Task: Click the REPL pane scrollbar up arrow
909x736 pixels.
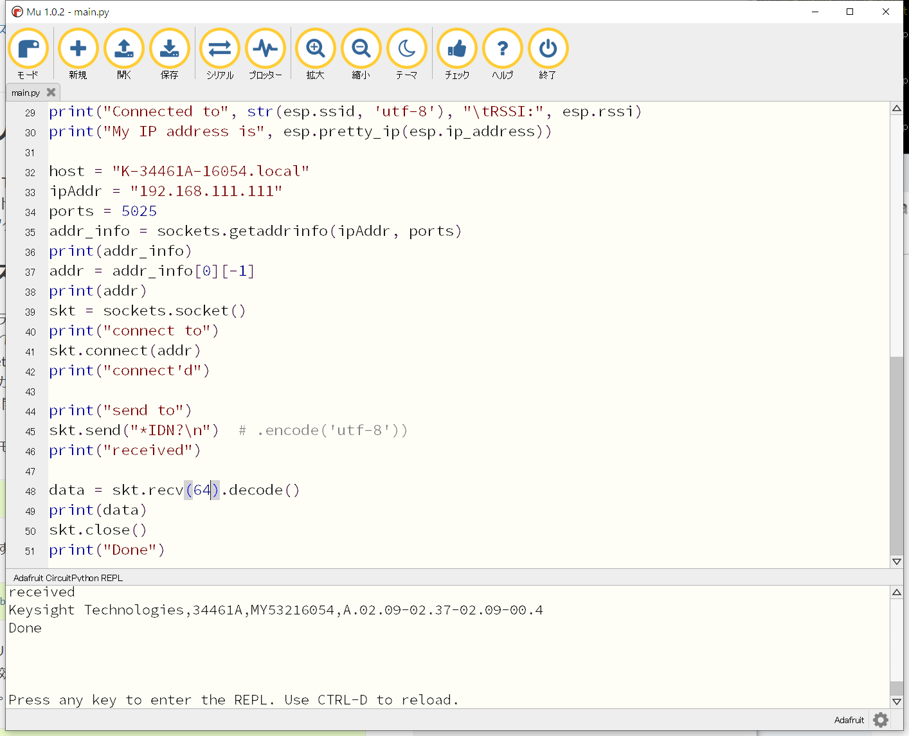Action: [x=897, y=592]
